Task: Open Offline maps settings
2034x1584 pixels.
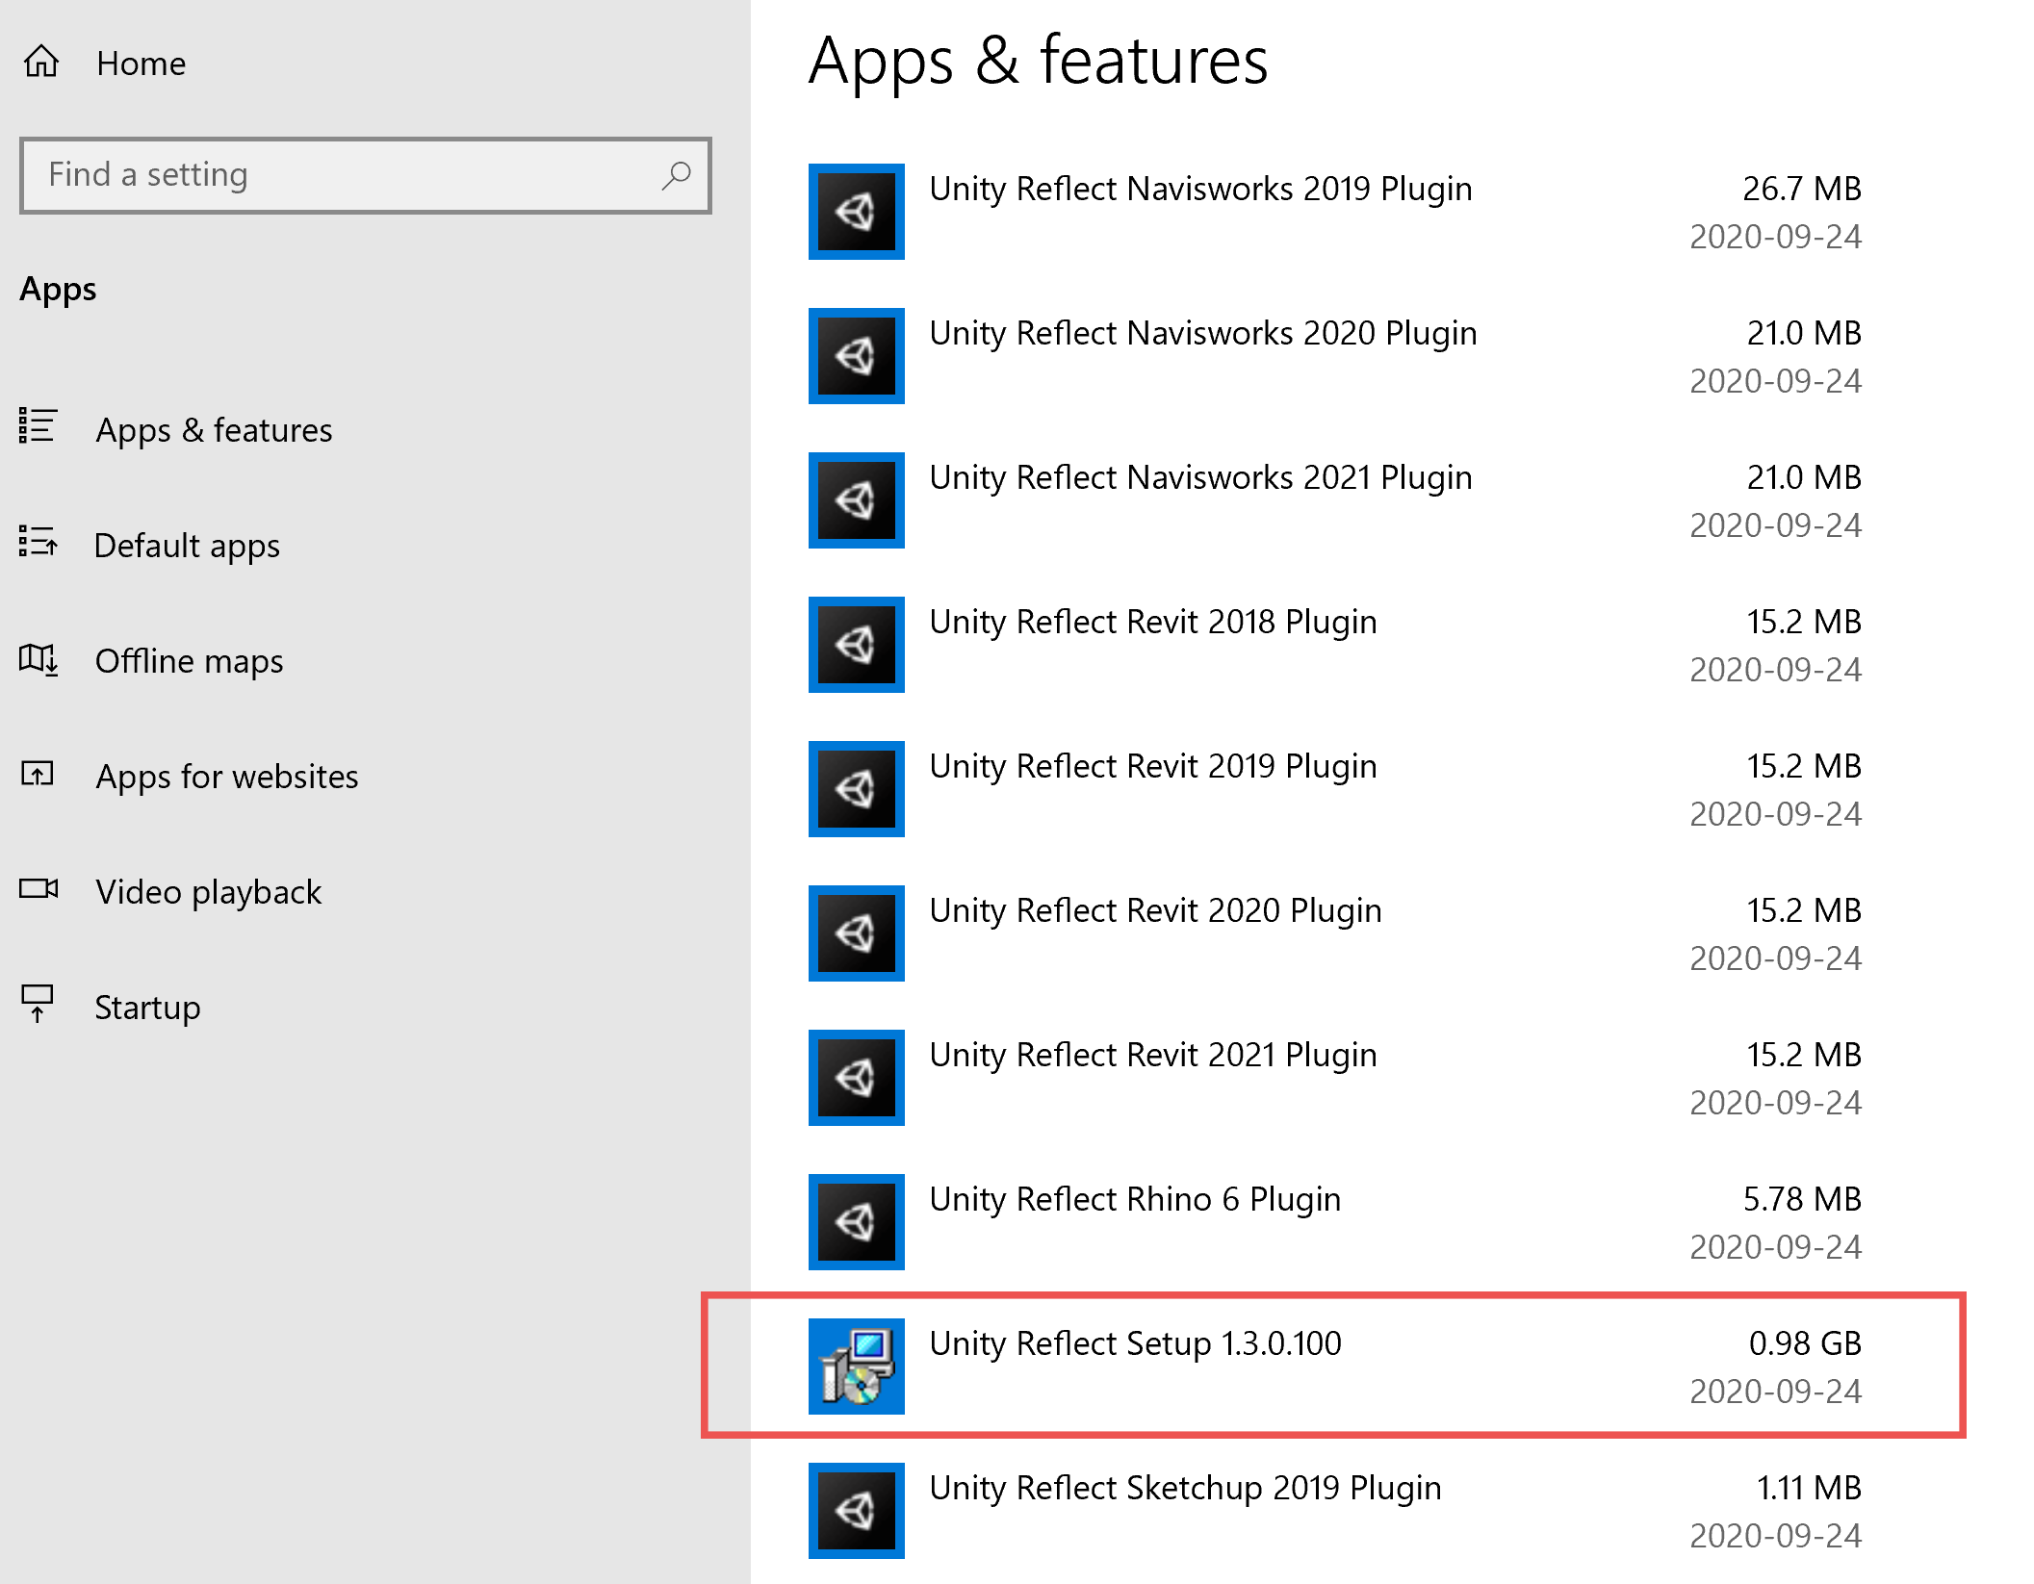Action: 189,661
